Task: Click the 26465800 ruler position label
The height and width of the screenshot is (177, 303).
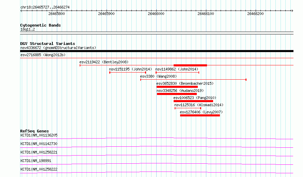Action: tap(57, 14)
